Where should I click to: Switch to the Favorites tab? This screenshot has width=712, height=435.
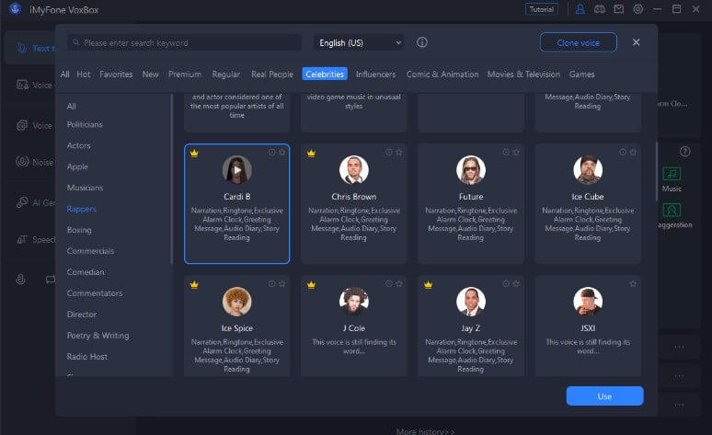tap(116, 74)
